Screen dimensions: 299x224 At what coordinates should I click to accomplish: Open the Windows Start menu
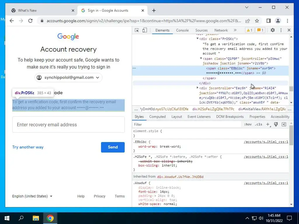tap(7, 218)
